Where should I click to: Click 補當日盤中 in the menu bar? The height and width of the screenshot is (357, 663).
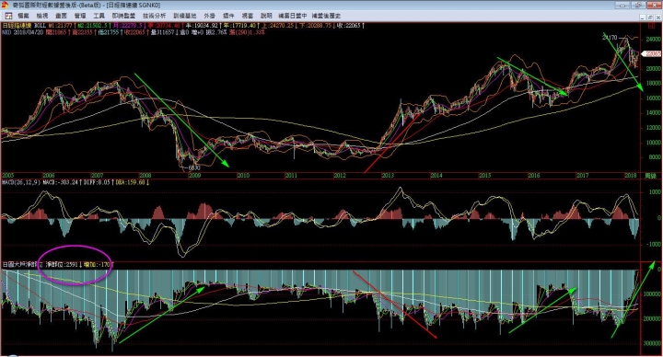pos(293,16)
